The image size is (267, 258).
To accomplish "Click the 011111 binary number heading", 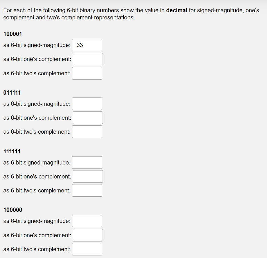I will pos(12,93).
